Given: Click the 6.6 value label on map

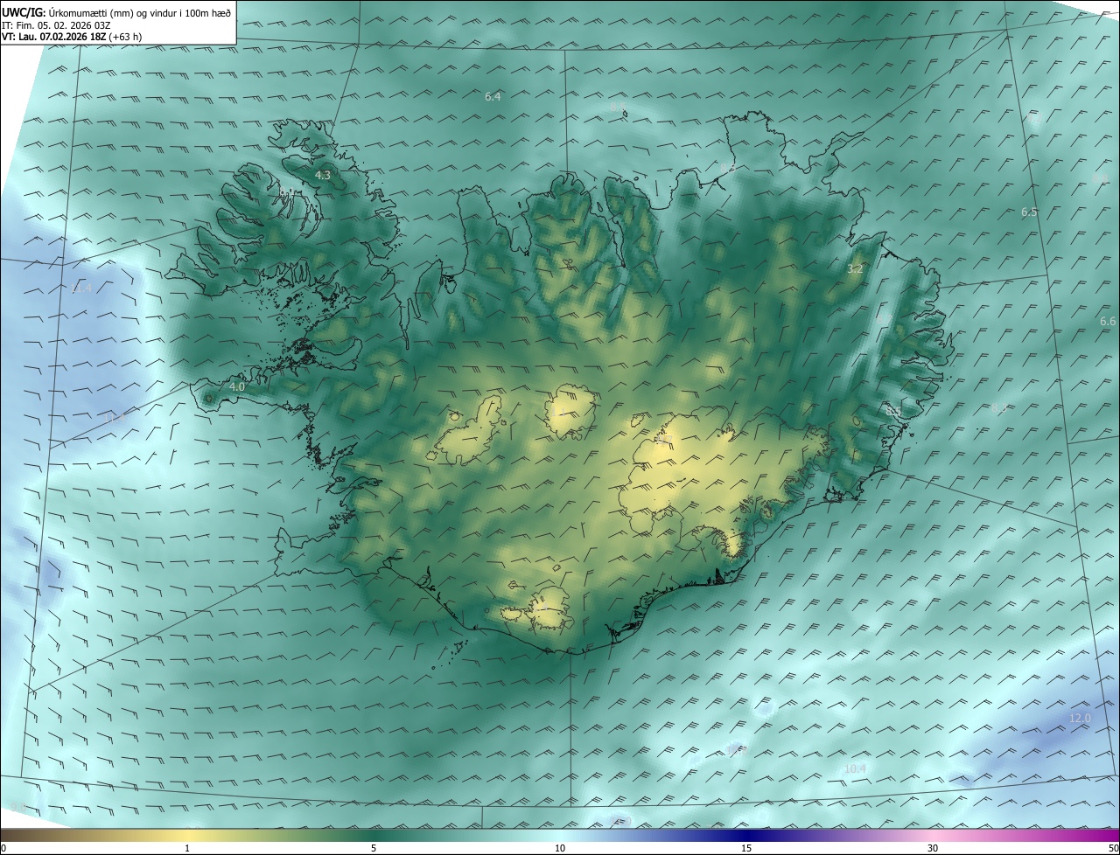Looking at the screenshot, I should pyautogui.click(x=1108, y=322).
